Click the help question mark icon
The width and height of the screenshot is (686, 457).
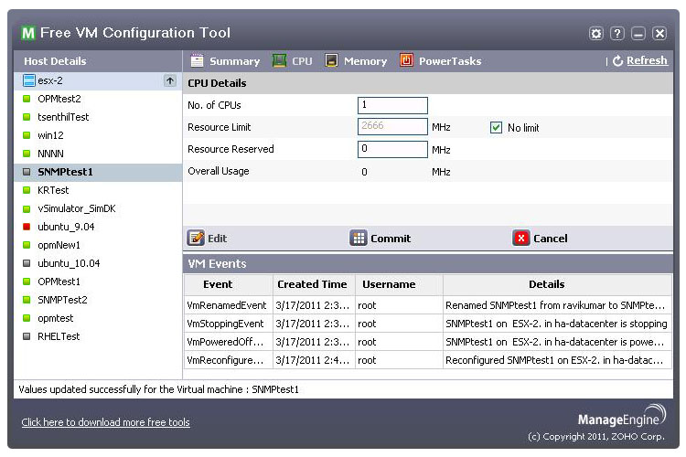(617, 34)
